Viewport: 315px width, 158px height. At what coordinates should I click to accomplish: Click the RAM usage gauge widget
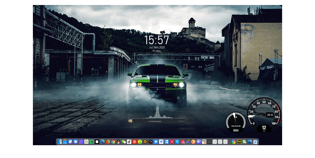coord(236,122)
